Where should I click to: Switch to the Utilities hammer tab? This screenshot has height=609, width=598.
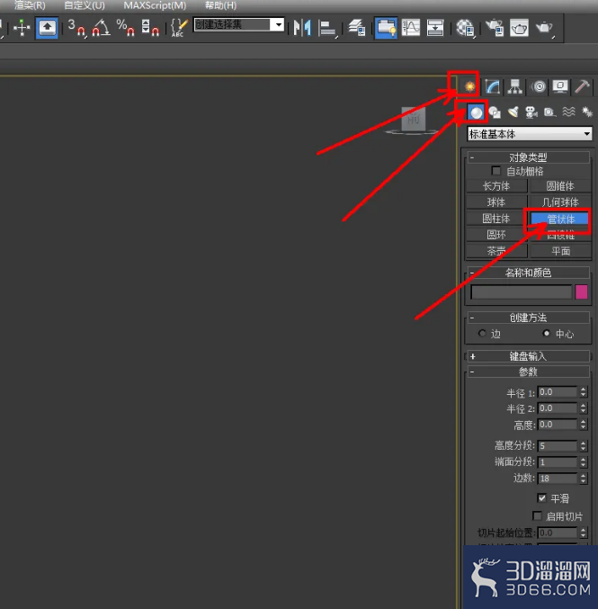[582, 86]
